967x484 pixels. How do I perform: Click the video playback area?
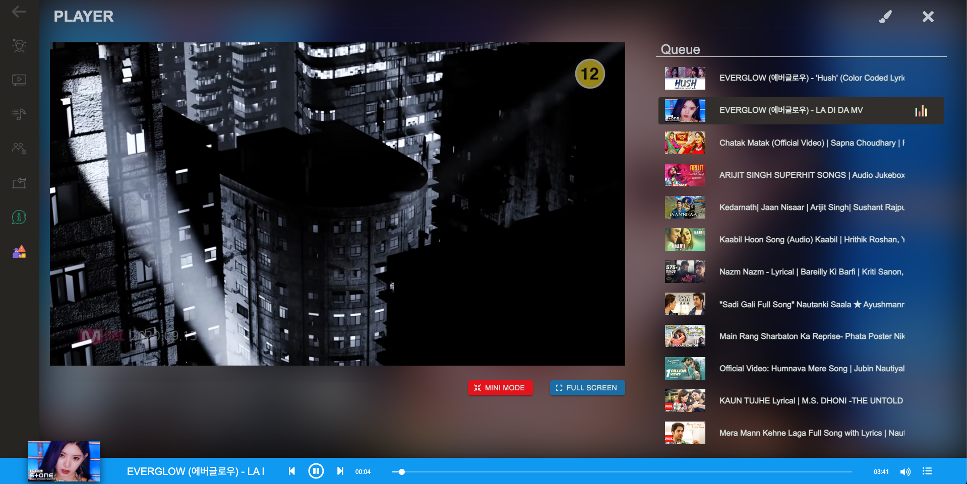(x=337, y=204)
